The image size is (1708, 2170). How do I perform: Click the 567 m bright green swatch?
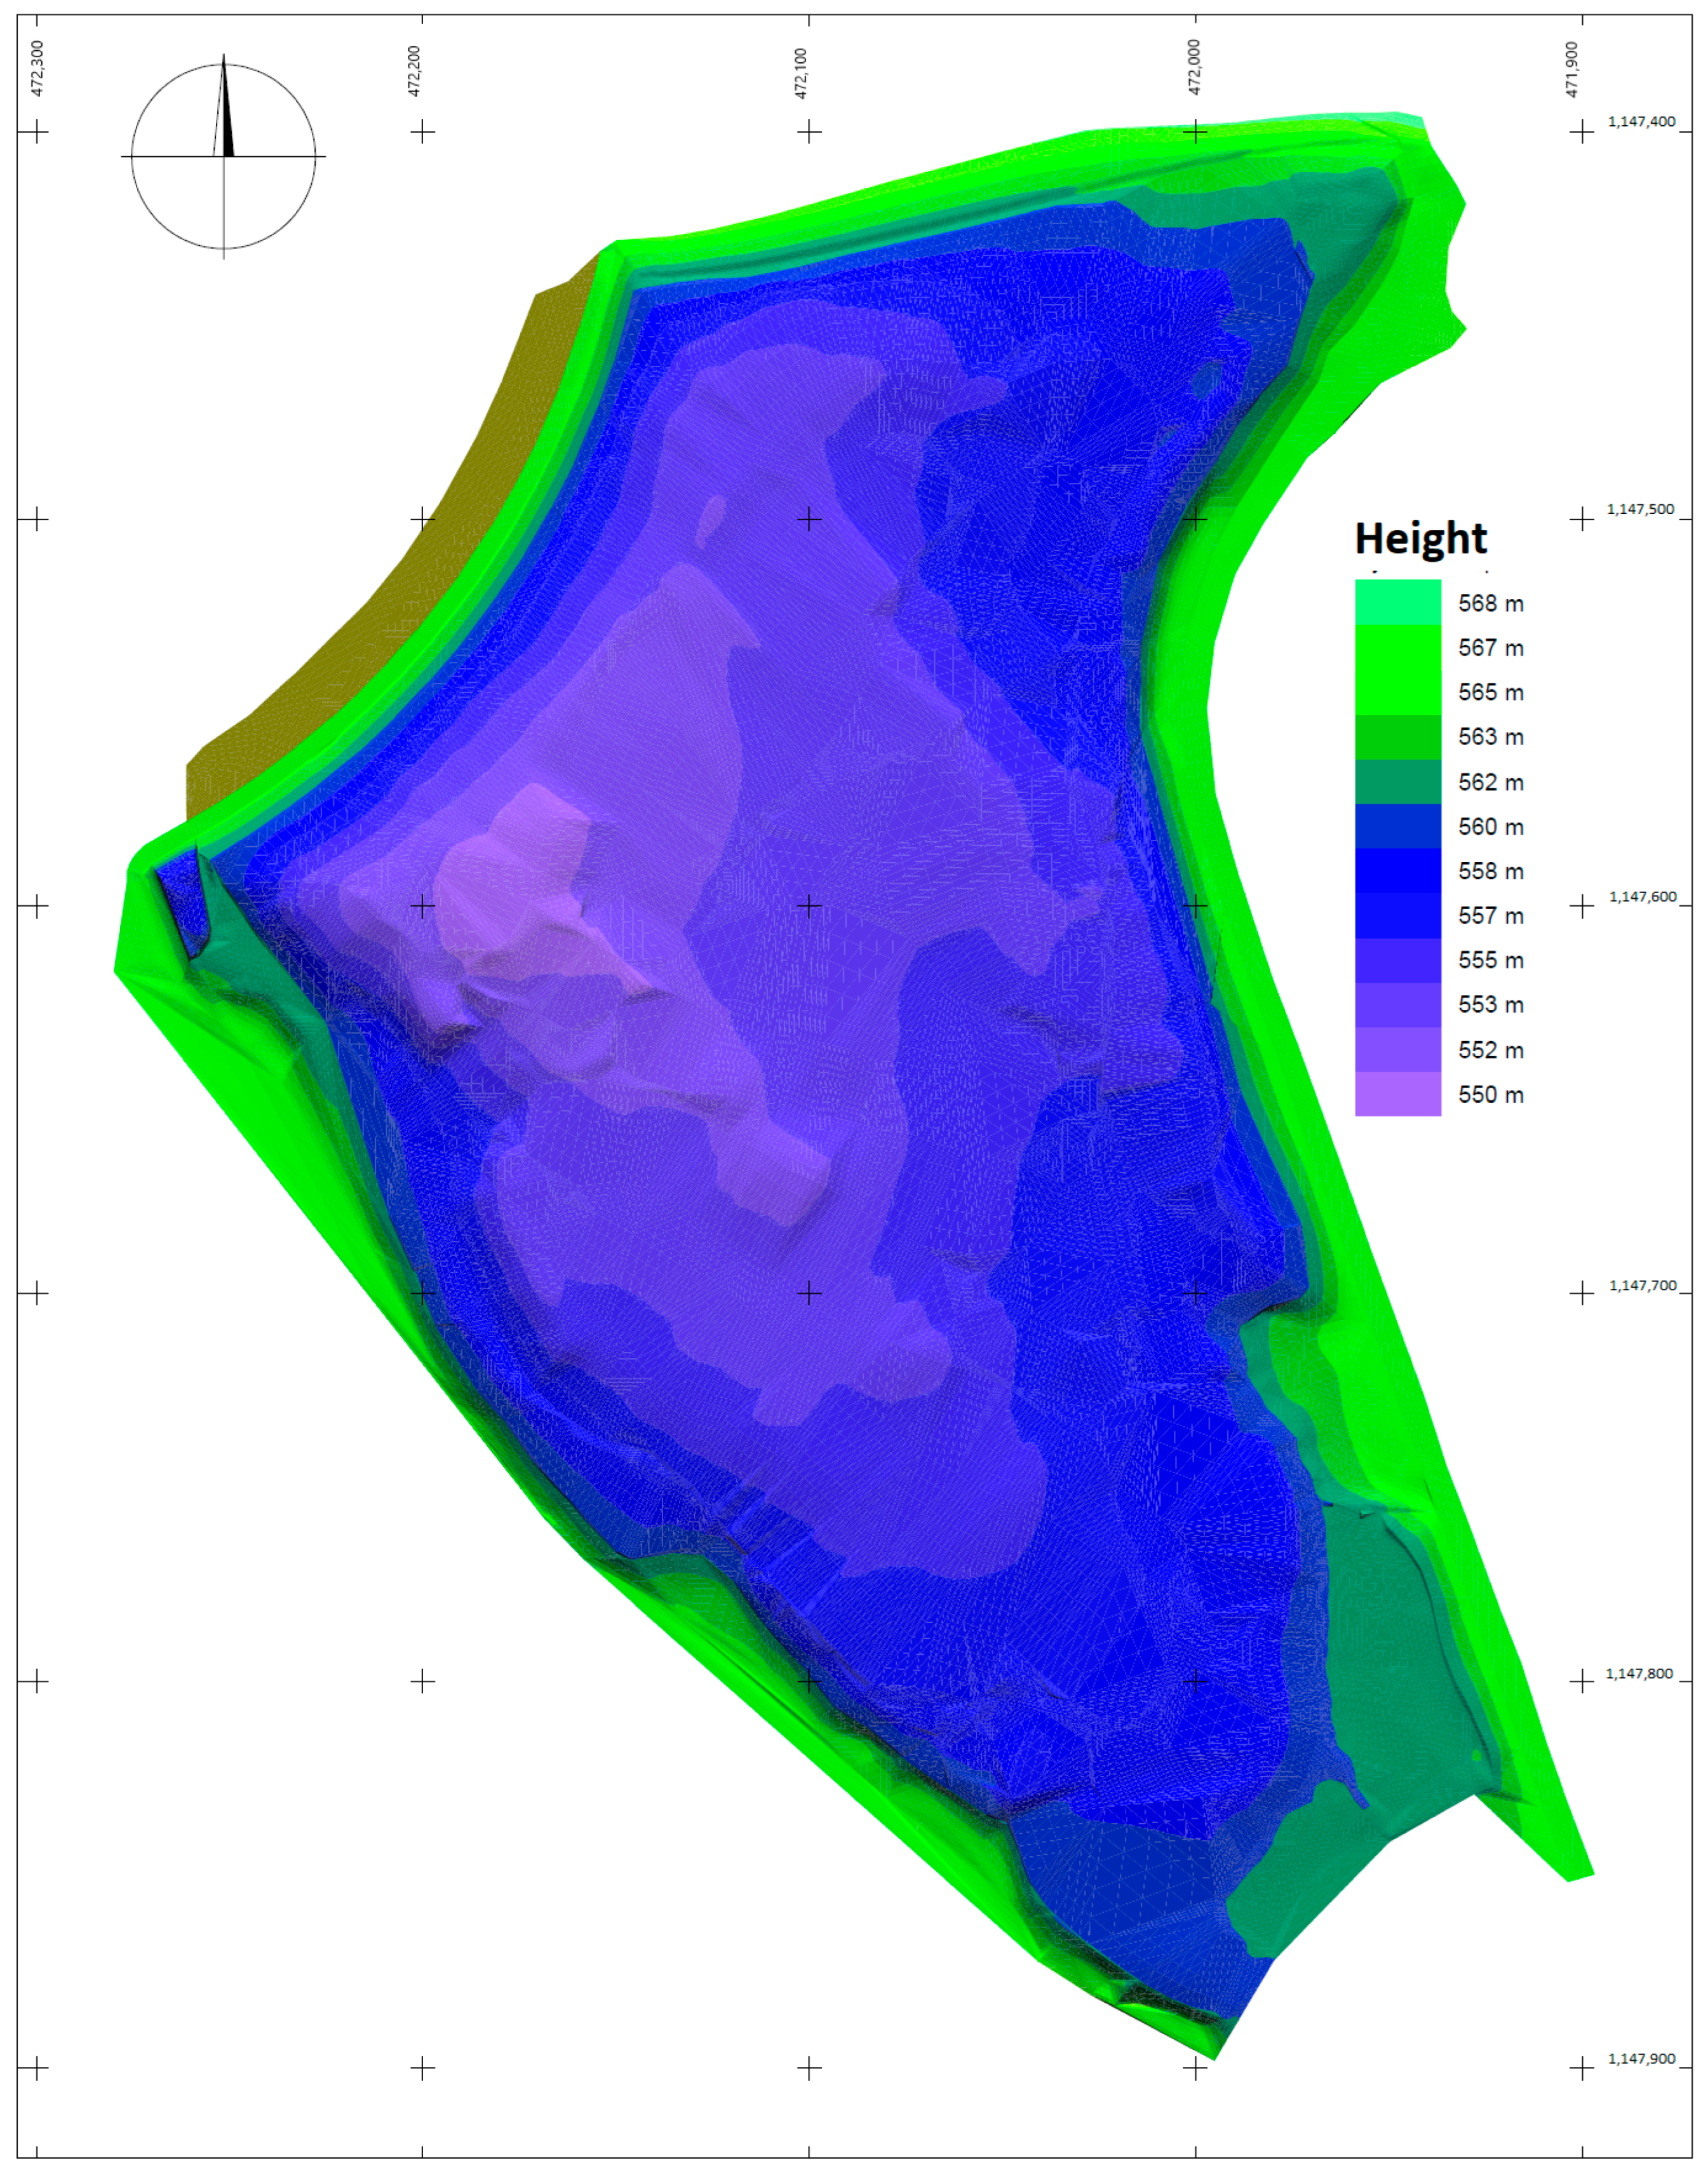[x=1397, y=648]
